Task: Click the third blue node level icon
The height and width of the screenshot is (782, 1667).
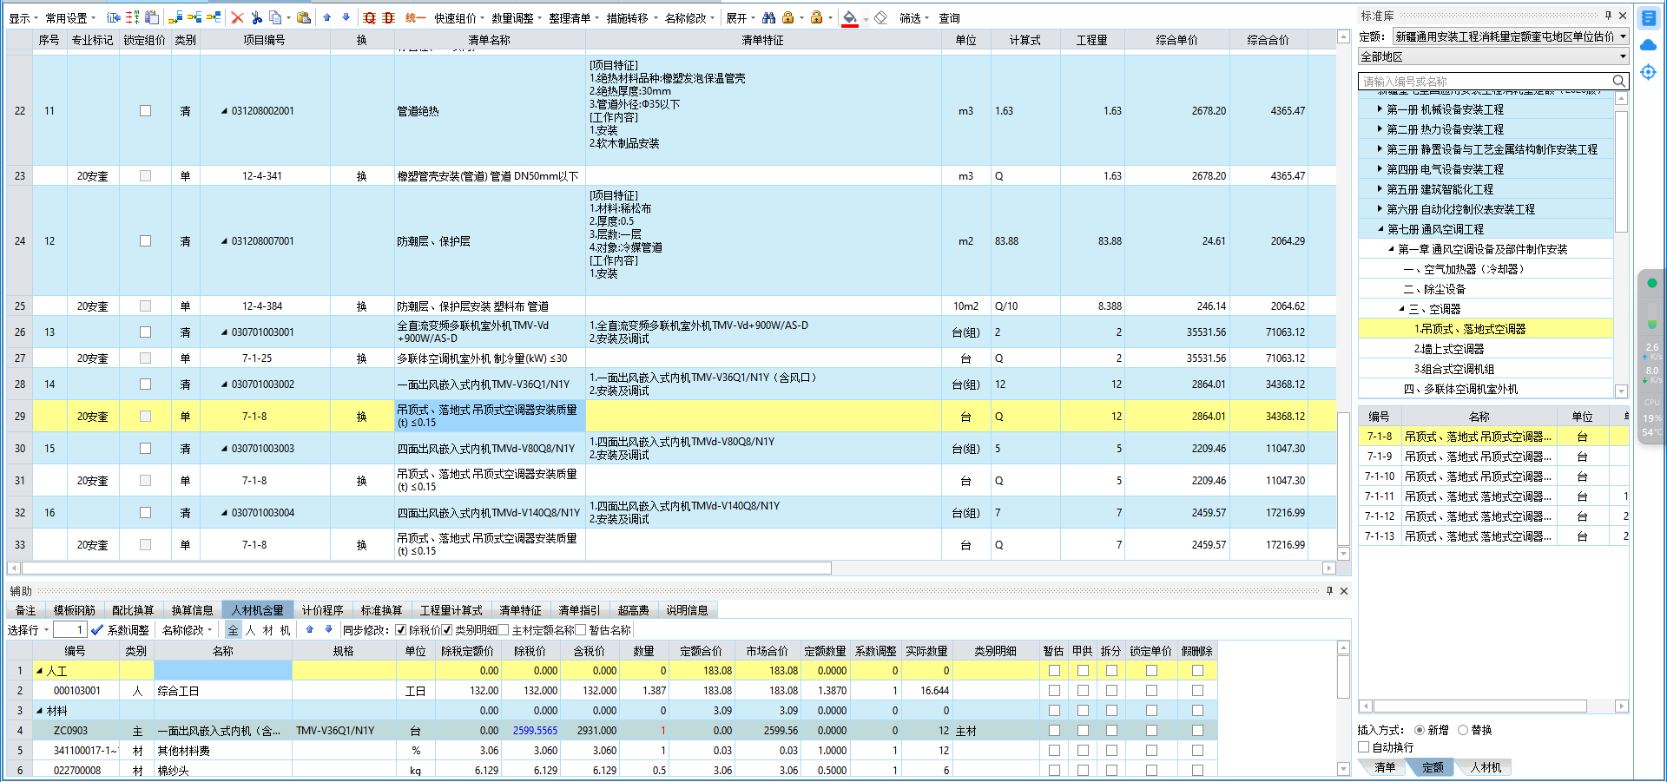Action: click(214, 17)
